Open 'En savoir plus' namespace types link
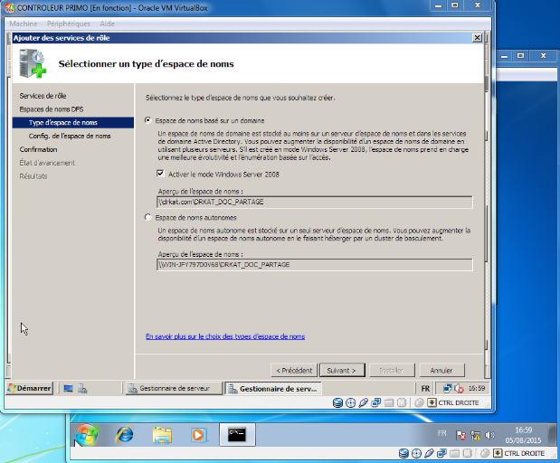 click(225, 336)
